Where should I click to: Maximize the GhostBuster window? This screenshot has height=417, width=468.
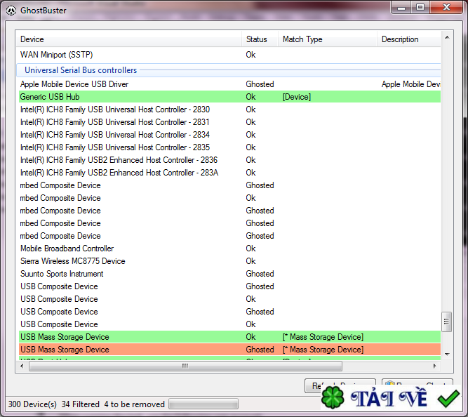(x=420, y=7)
